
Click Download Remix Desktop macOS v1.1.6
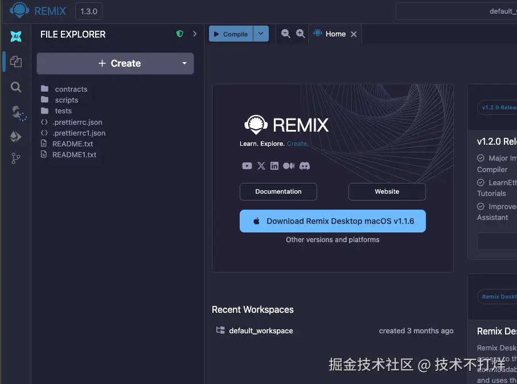point(333,221)
